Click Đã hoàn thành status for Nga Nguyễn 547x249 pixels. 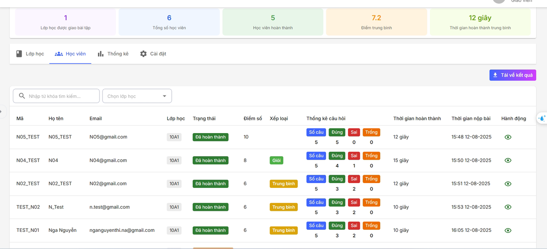click(211, 230)
